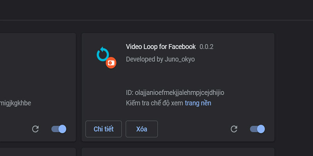
Task: Click the empty top toolbar bar
Action: click(156, 10)
